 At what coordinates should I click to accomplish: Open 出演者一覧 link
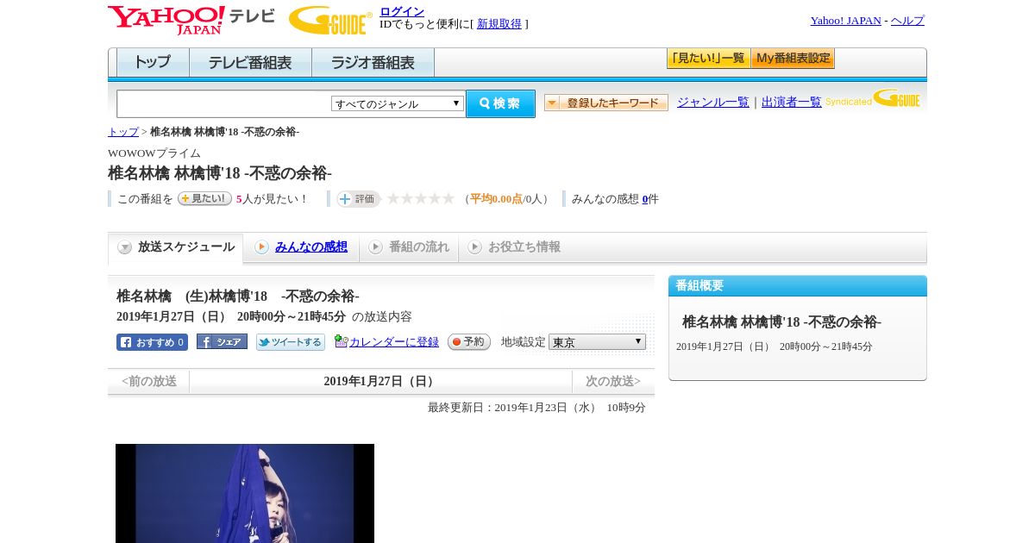[x=792, y=103]
